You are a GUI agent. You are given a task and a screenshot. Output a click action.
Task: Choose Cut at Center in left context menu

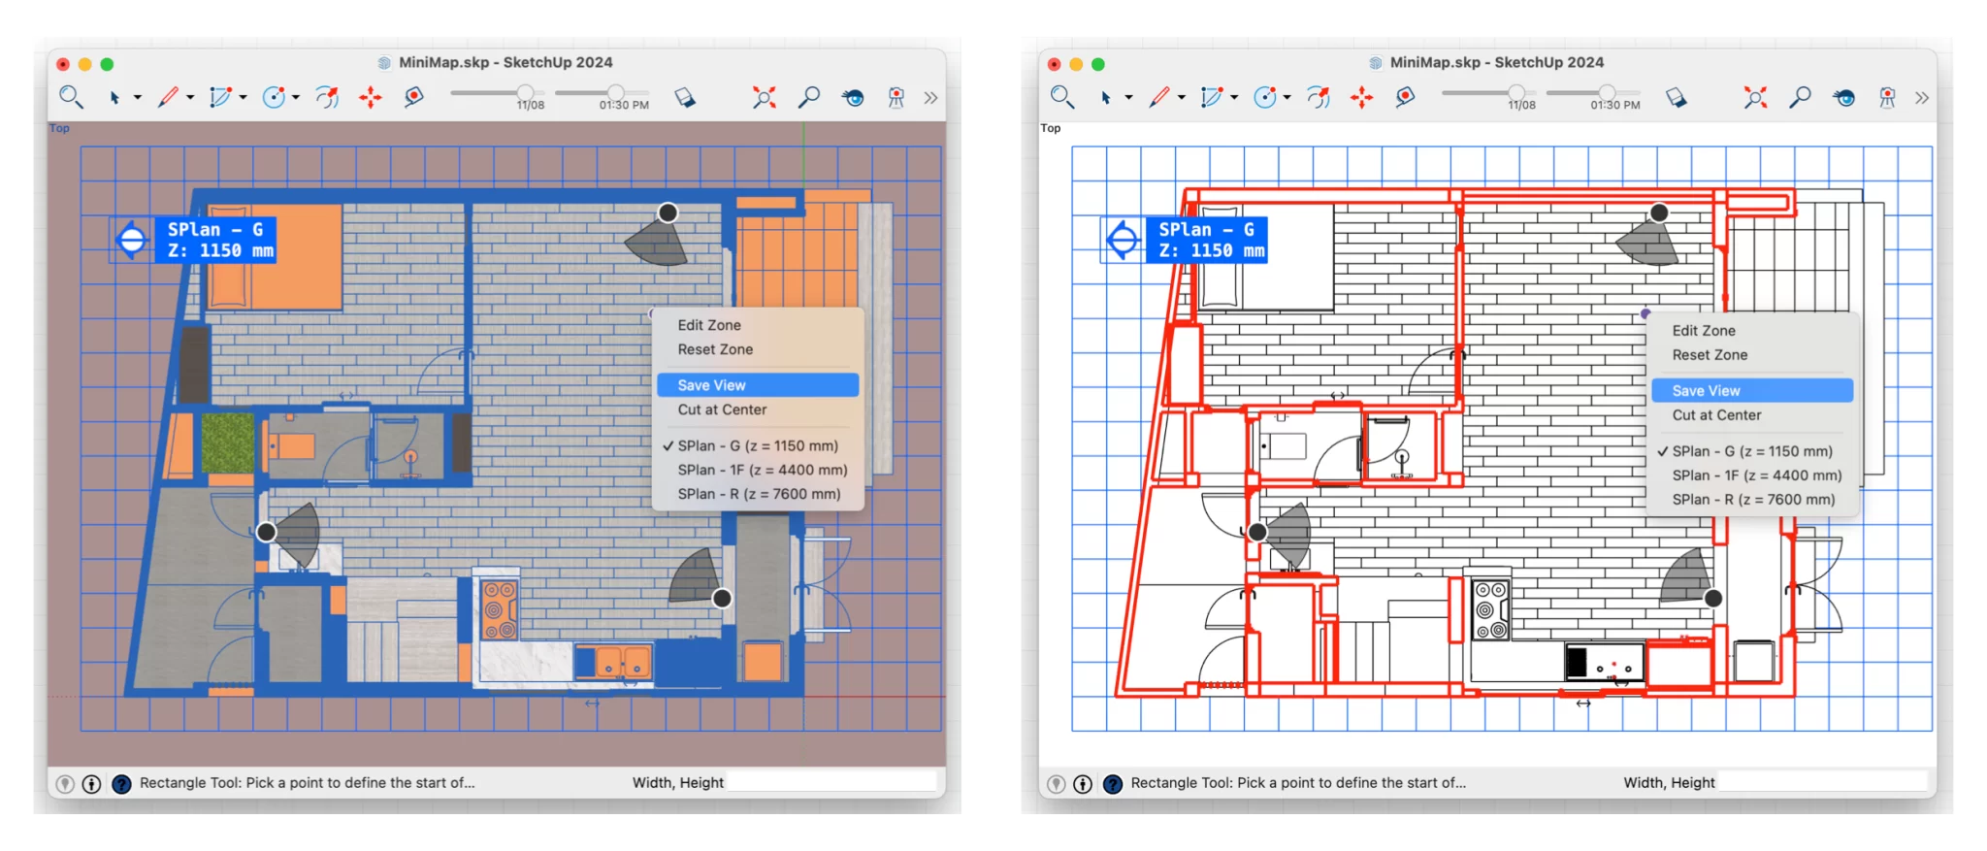(x=722, y=409)
